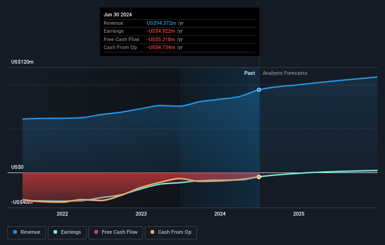Click the 2023 x-axis label
The image size is (385, 245).
click(x=141, y=214)
